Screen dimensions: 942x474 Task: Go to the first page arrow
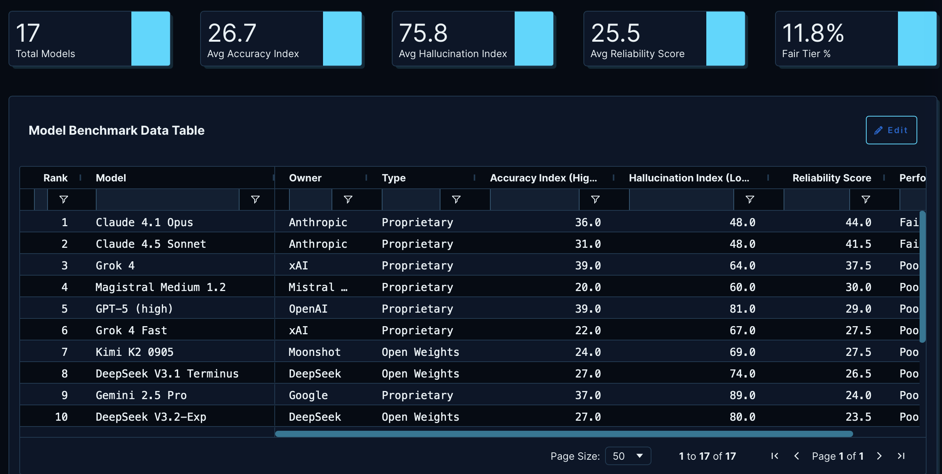point(774,456)
